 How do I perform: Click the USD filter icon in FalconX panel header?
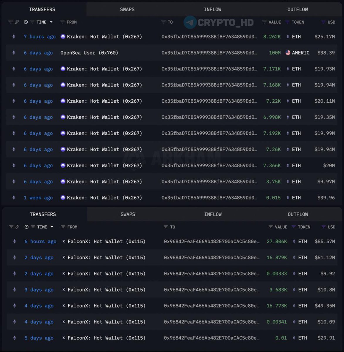coord(323,227)
